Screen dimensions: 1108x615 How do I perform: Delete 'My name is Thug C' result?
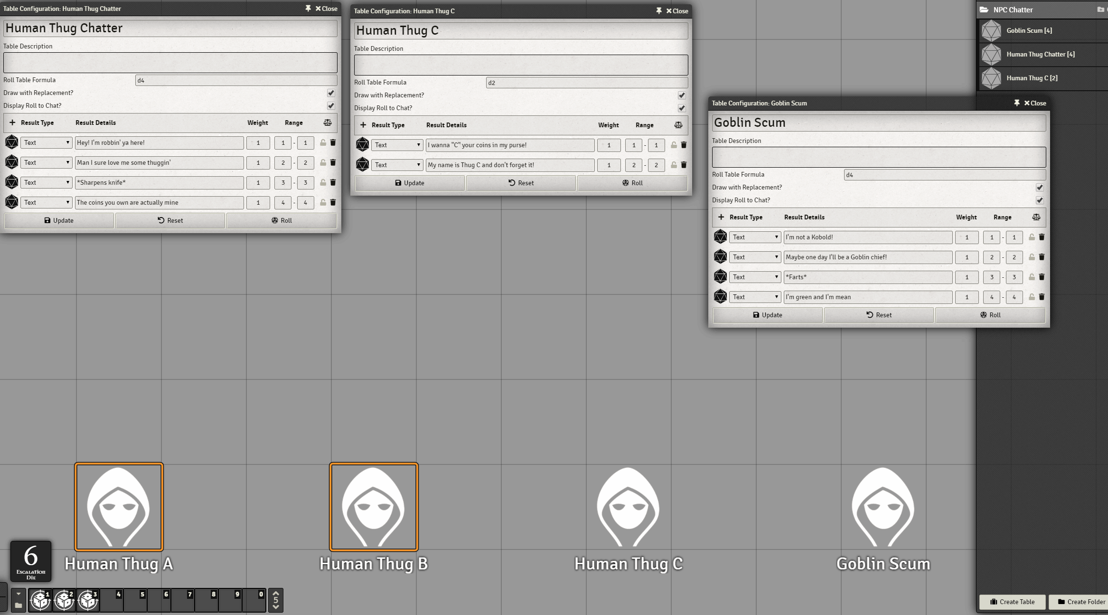tap(684, 165)
